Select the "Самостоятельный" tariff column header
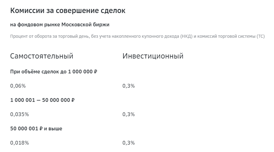The height and width of the screenshot is (152, 274). [42, 56]
